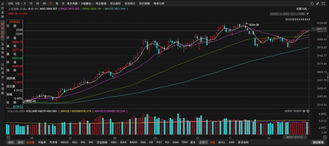Pin the date range with pushpin icon
Screen dimensions: 329x146
[308, 14]
